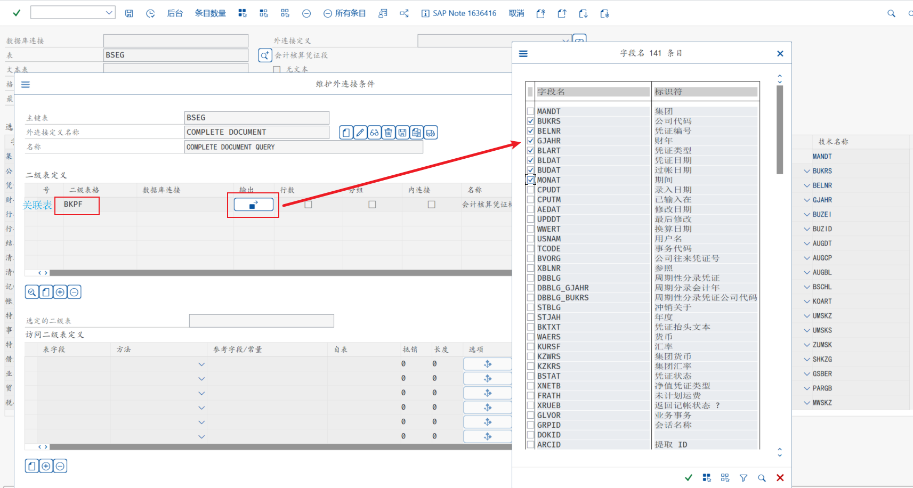
Task: Check the MANDT field checkbox
Action: point(530,111)
